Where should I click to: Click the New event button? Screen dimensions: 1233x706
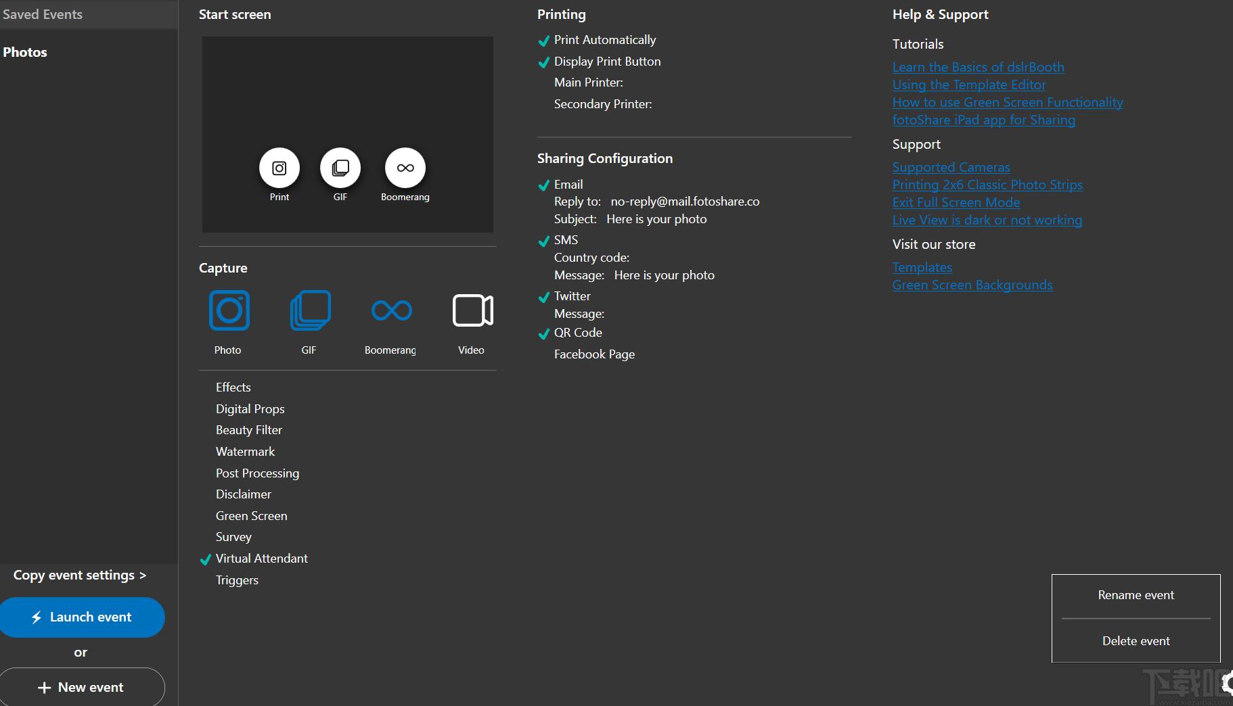pos(81,687)
